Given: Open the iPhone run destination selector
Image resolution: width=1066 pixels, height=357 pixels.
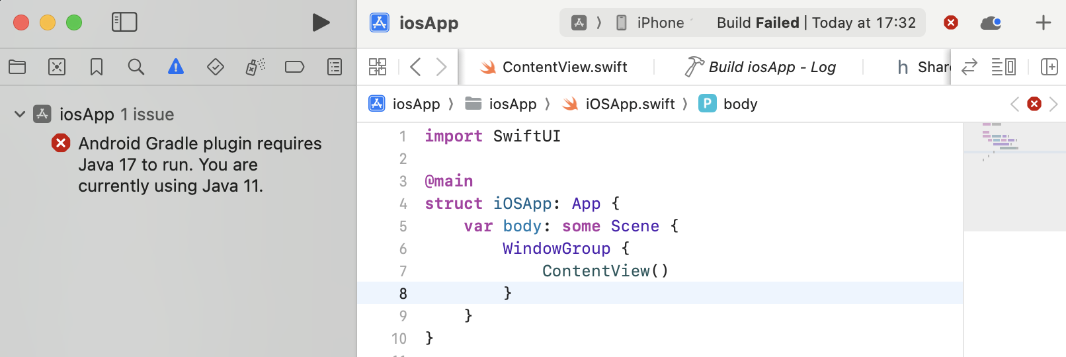Looking at the screenshot, I should click(x=651, y=22).
